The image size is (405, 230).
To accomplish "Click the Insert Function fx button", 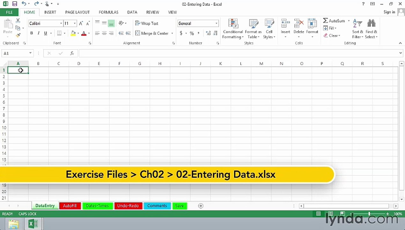I will (72, 53).
